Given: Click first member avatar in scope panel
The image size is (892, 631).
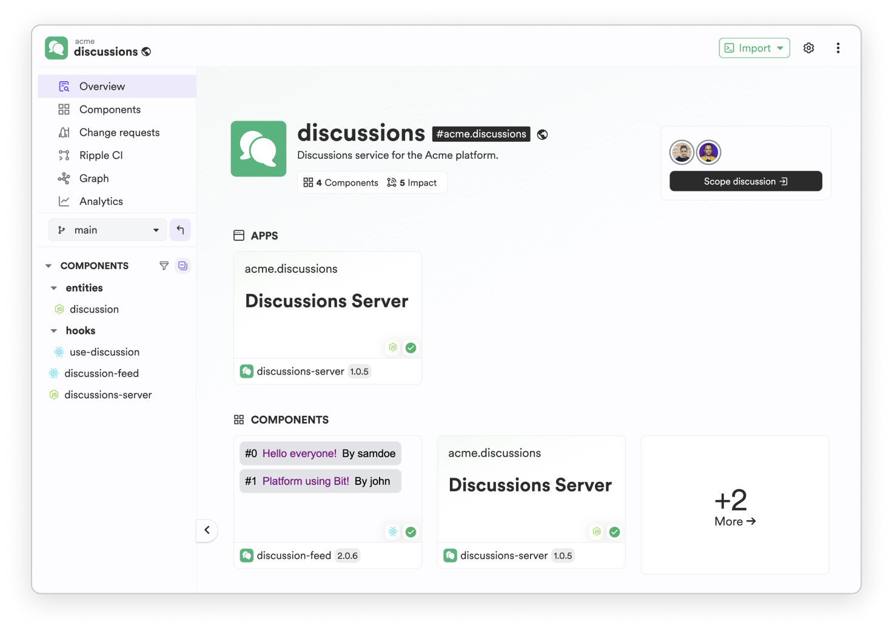Looking at the screenshot, I should point(682,152).
